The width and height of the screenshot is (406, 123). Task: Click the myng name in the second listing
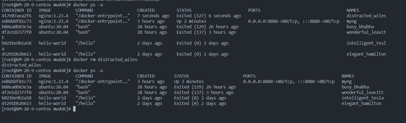tap(347, 82)
